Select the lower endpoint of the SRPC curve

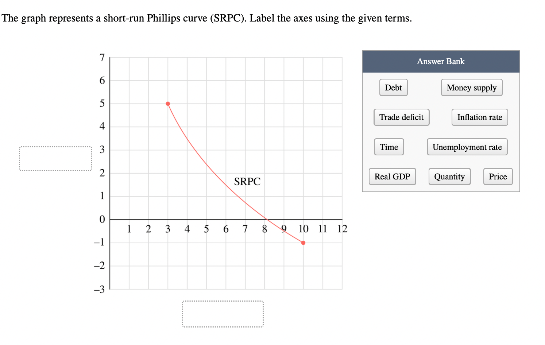click(303, 242)
